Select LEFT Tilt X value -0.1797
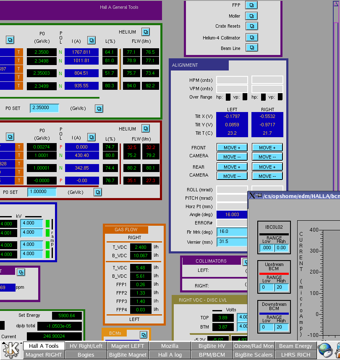The height and width of the screenshot is (360, 340). point(232,116)
